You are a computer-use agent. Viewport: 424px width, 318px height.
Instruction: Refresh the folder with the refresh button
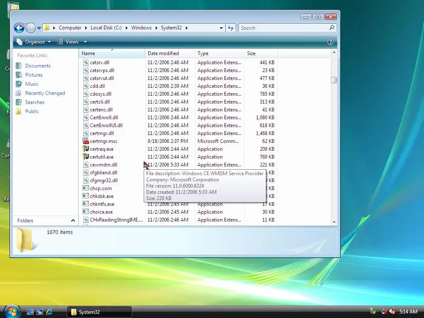click(x=231, y=28)
